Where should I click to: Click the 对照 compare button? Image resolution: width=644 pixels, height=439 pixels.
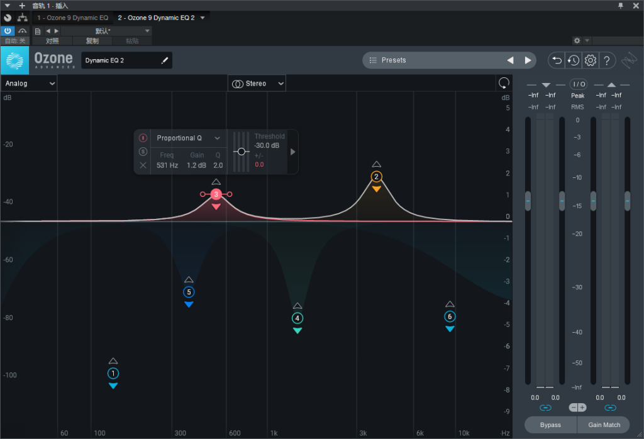tap(52, 41)
